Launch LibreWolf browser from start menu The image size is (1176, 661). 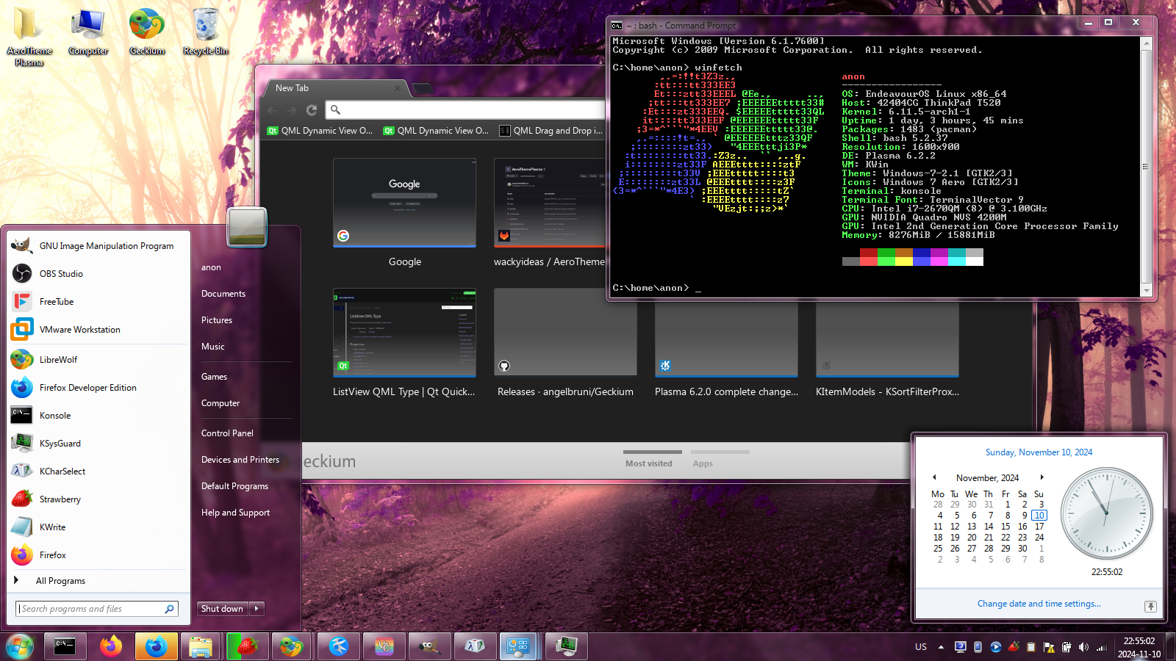point(59,359)
